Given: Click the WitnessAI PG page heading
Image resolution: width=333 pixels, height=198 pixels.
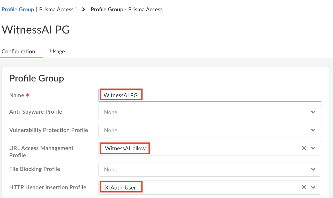Looking at the screenshot, I should tap(36, 30).
